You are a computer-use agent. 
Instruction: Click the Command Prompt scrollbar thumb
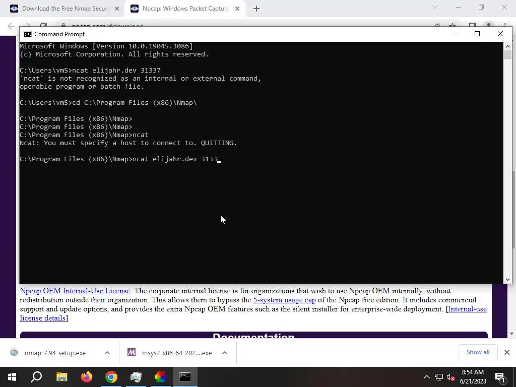pyautogui.click(x=507, y=54)
